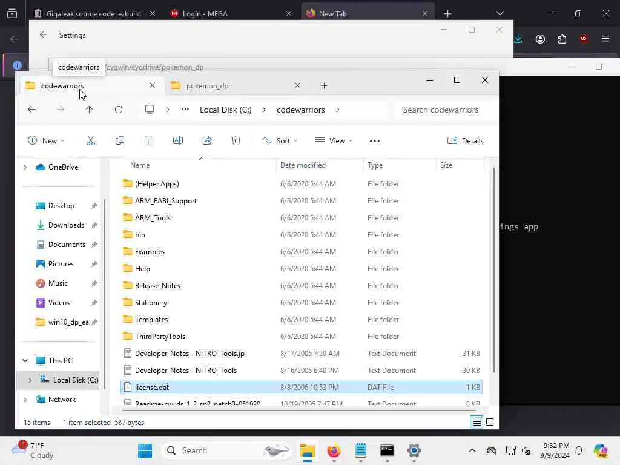The height and width of the screenshot is (465, 620).
Task: Open Firefox hamburger application menu
Action: (605, 39)
